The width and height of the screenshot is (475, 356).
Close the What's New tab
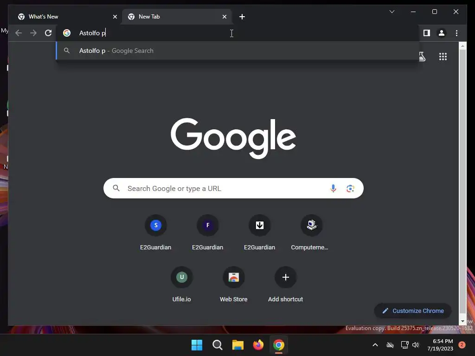[x=115, y=17]
